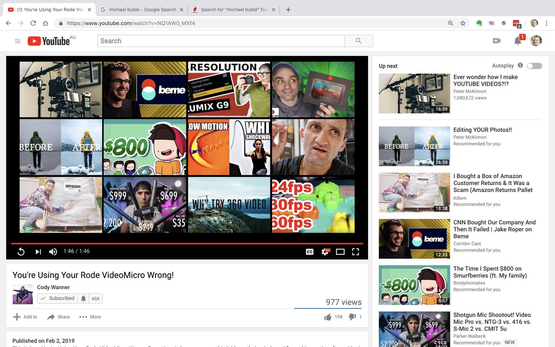Open the Cody Wanner channel avatar
This screenshot has width=555, height=347.
point(23,294)
